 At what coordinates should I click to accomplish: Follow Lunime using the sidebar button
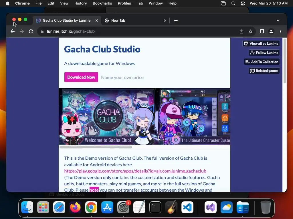(x=264, y=53)
